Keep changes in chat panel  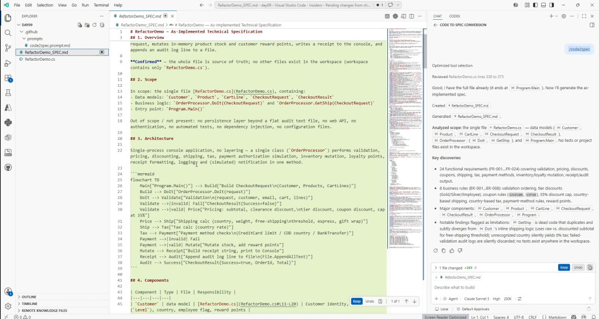[x=564, y=267]
